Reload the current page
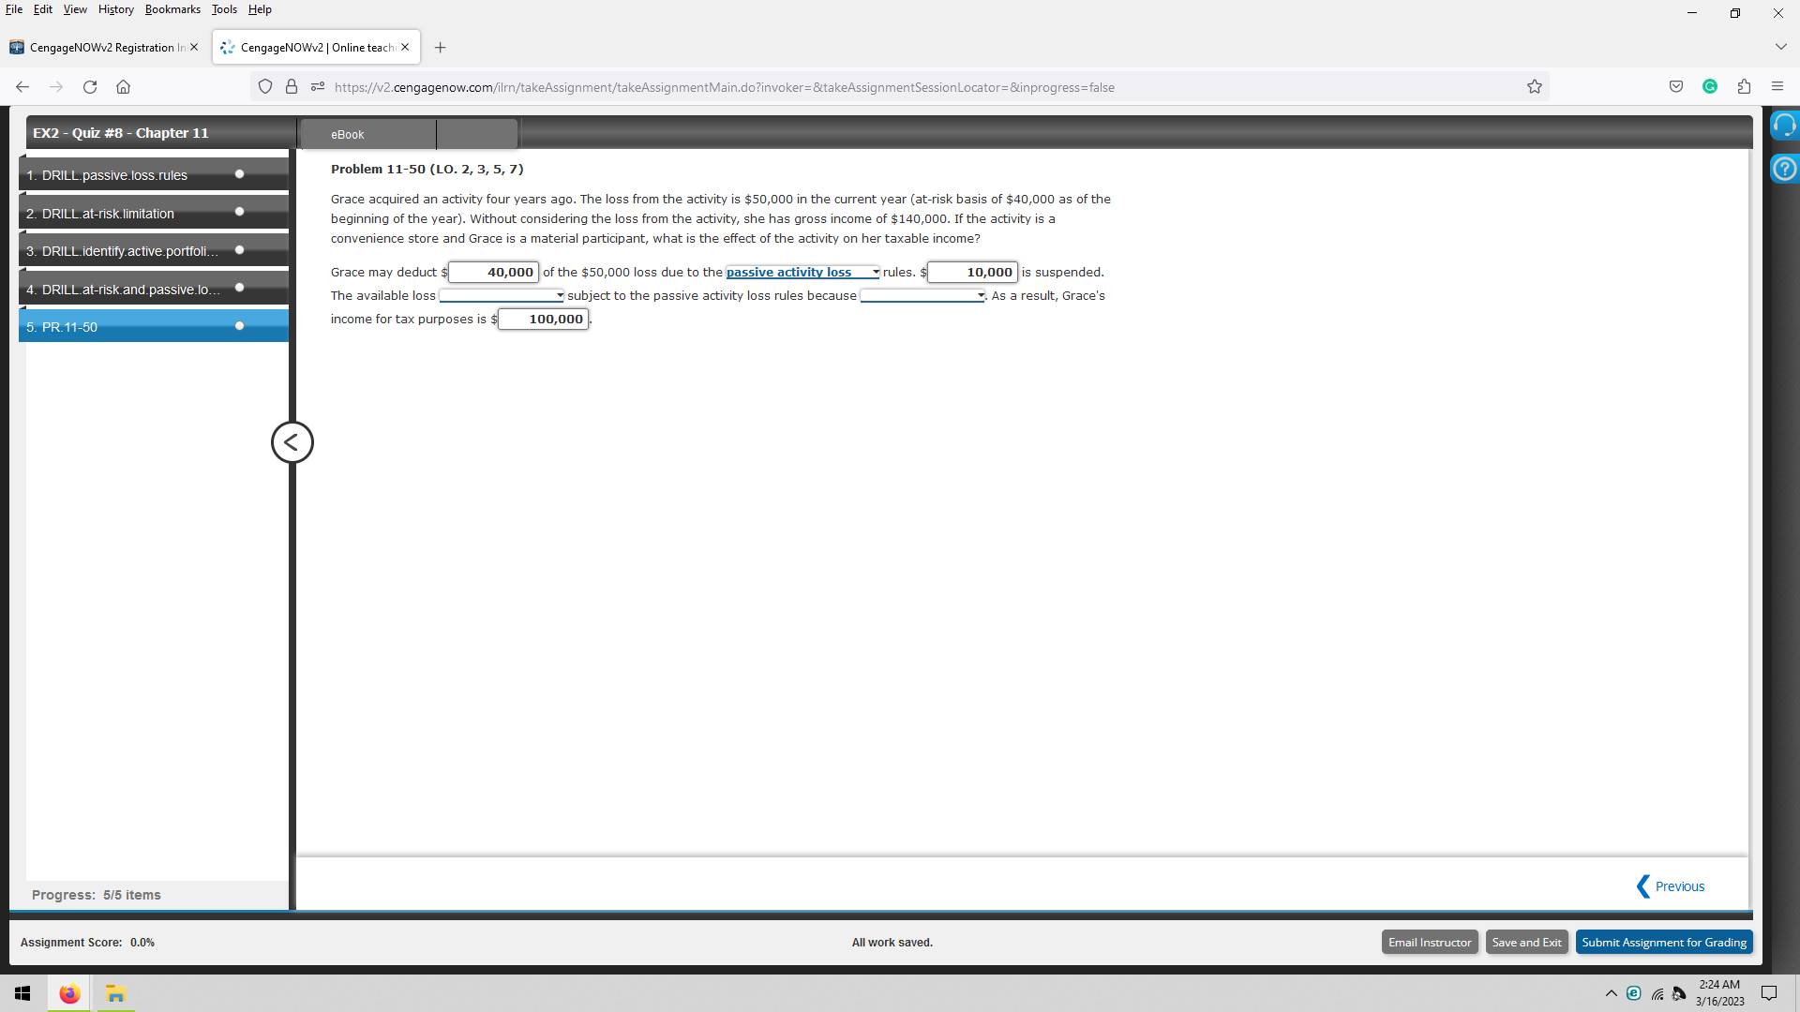The width and height of the screenshot is (1800, 1012). pyautogui.click(x=90, y=86)
